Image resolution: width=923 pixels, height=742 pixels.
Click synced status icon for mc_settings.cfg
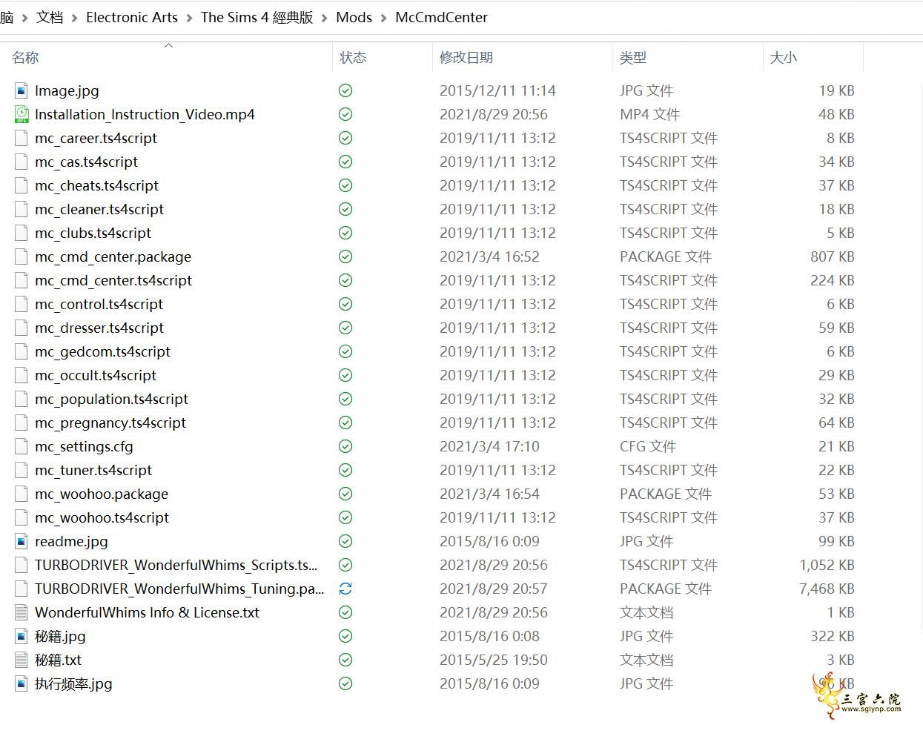click(345, 446)
